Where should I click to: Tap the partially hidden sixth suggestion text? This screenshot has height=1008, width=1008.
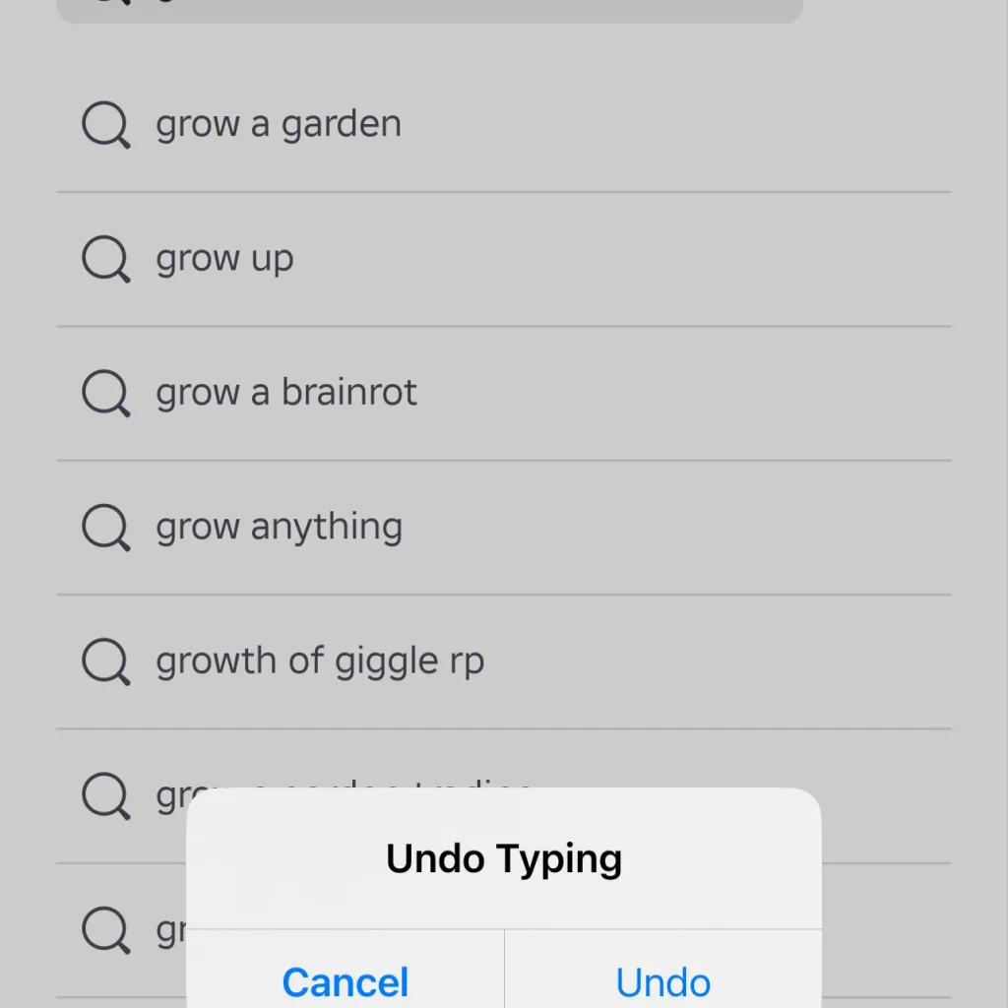coord(170,795)
